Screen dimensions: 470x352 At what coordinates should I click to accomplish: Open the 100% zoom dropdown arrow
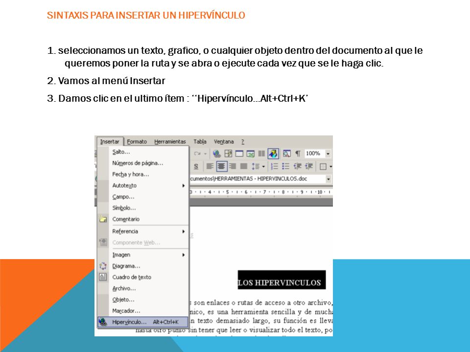pyautogui.click(x=328, y=154)
